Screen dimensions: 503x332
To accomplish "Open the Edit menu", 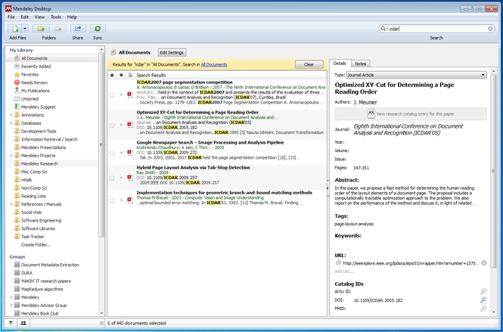I will click(25, 17).
